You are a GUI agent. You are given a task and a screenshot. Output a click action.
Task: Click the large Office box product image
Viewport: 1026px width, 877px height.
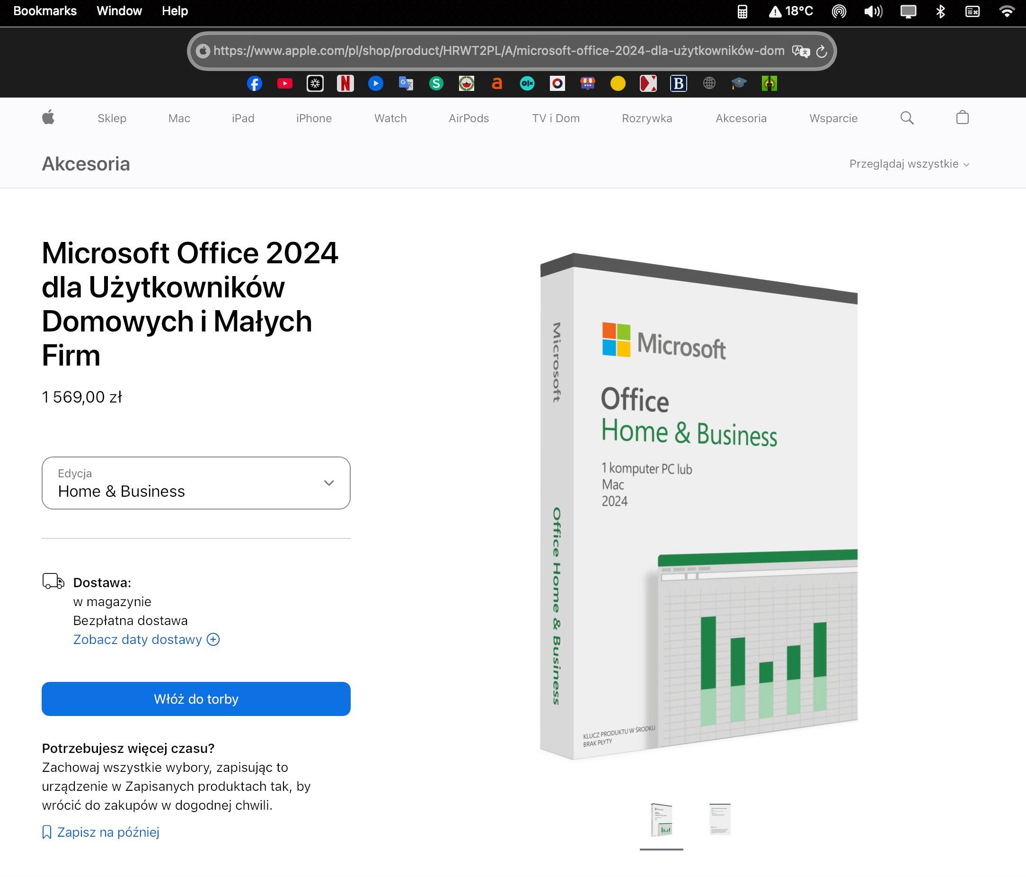tap(699, 506)
